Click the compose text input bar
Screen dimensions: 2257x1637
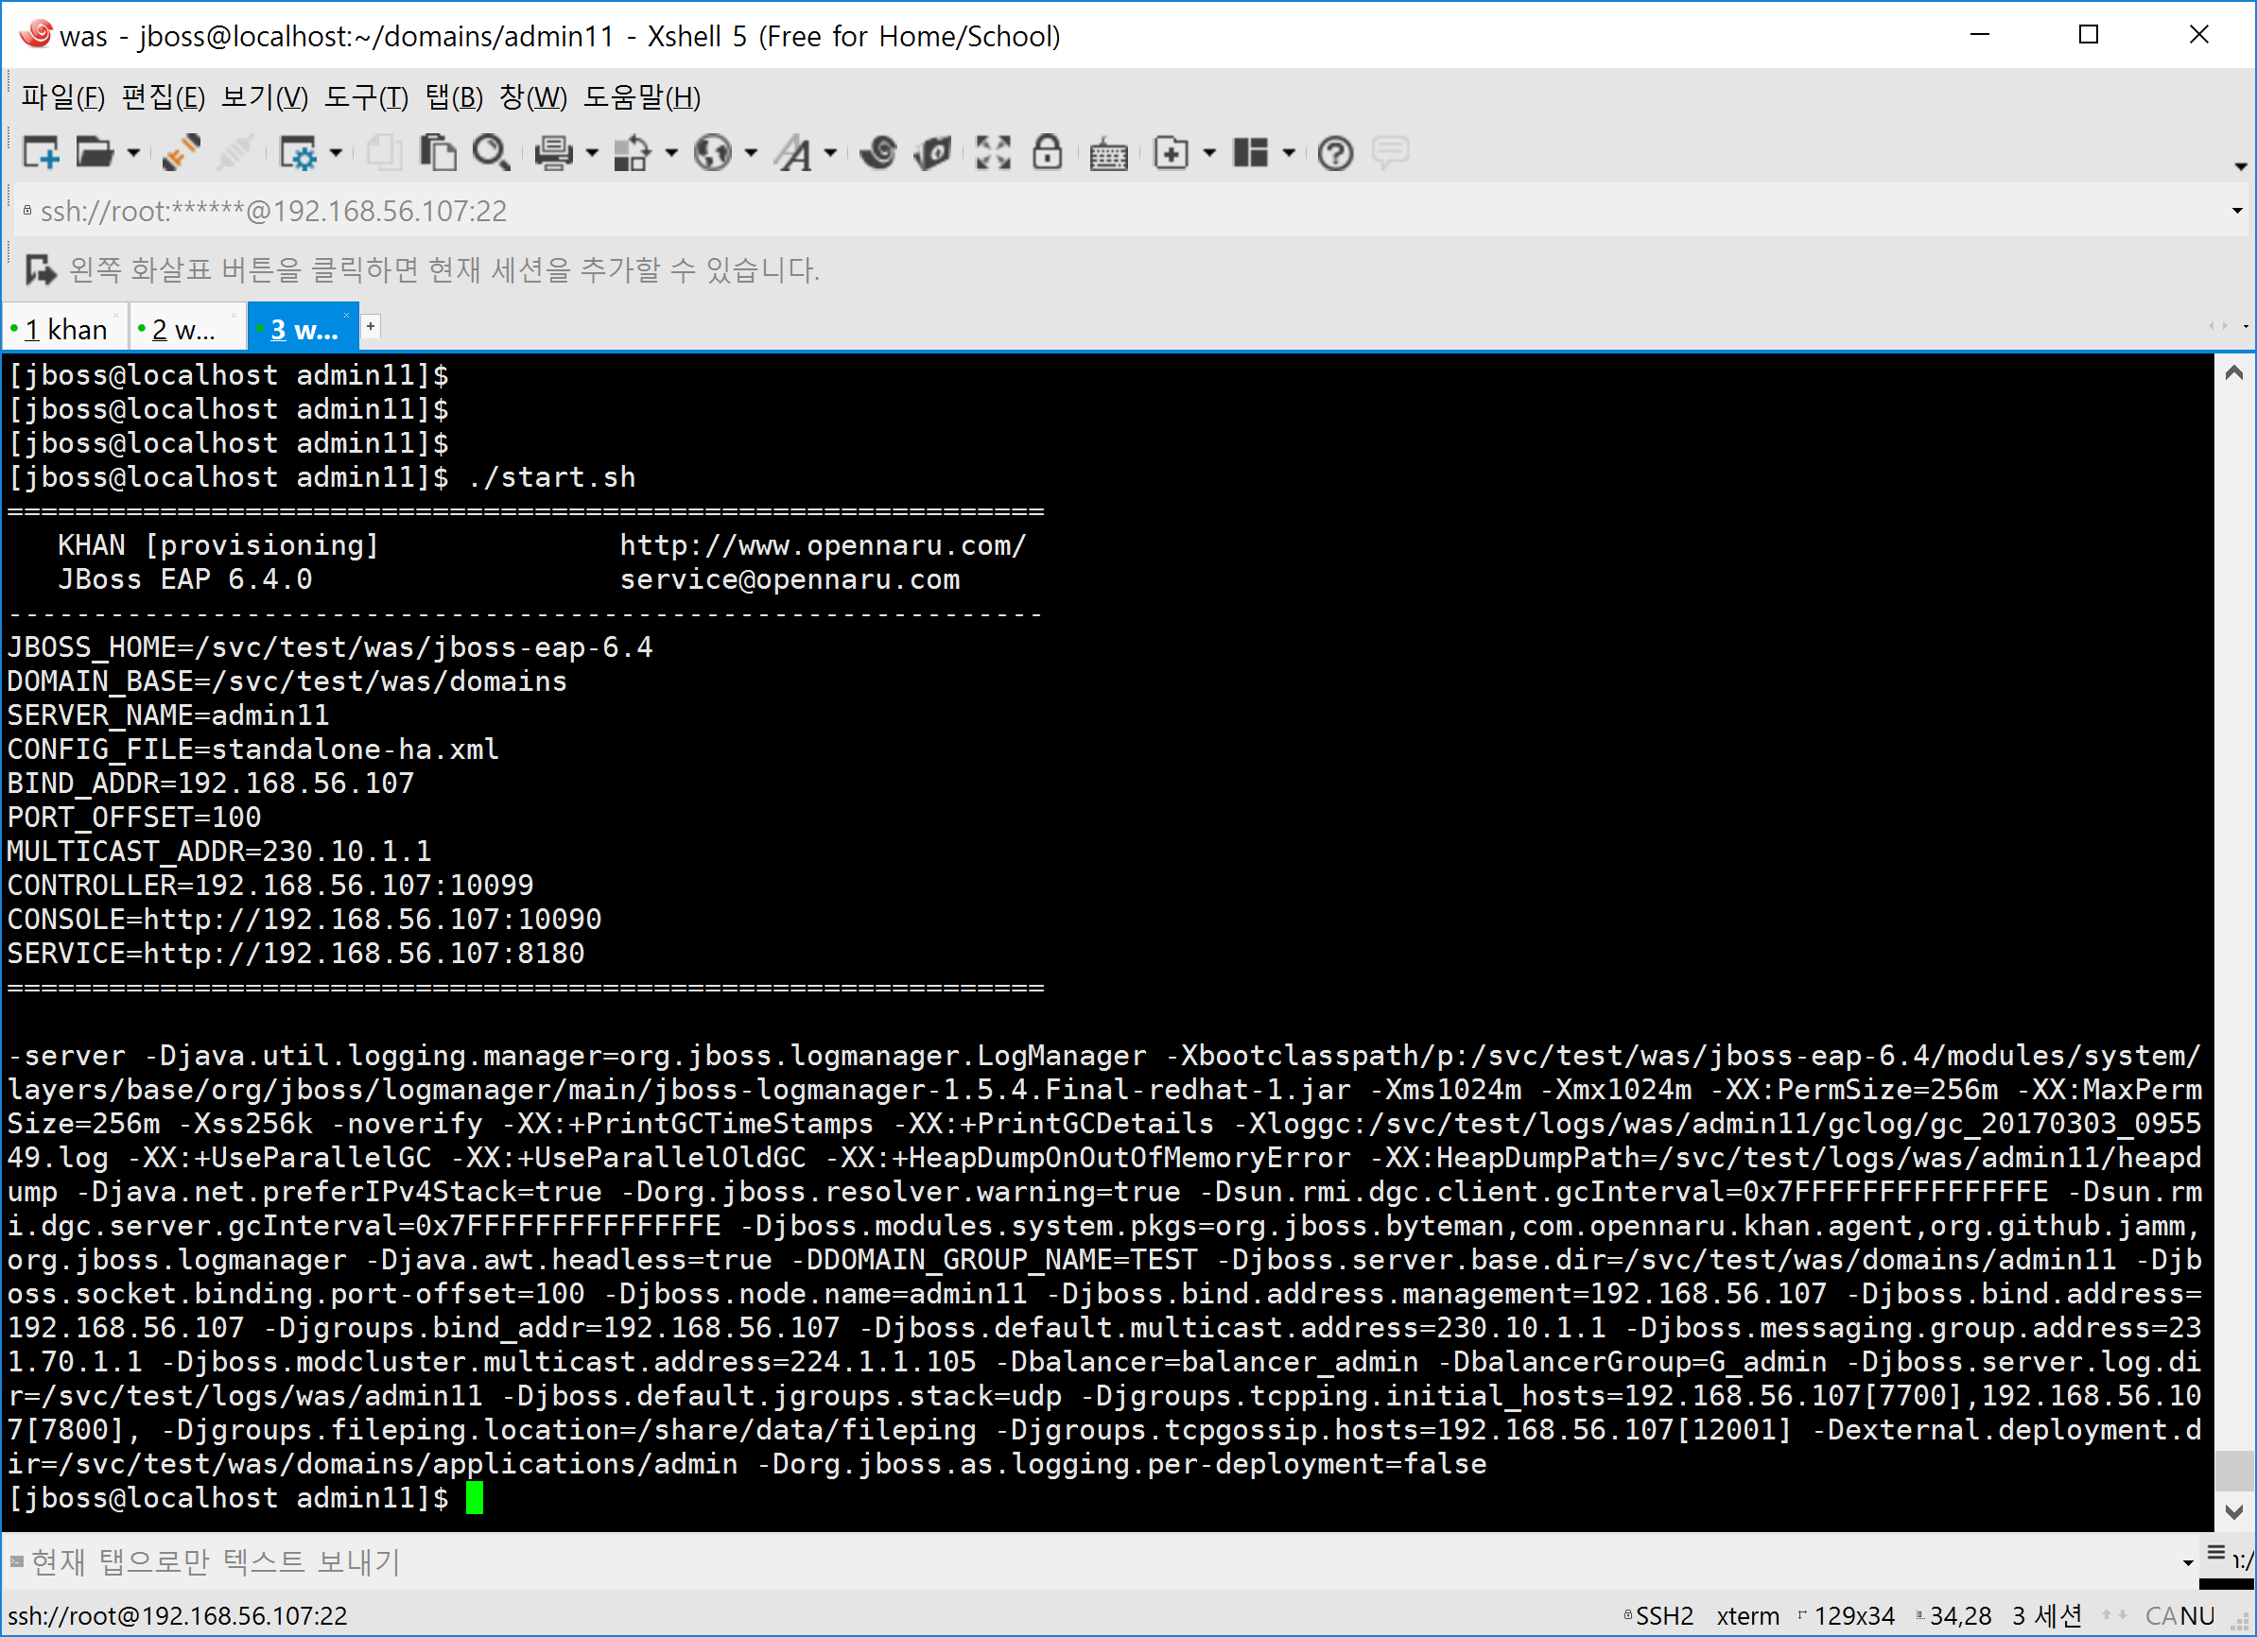(x=1095, y=1561)
